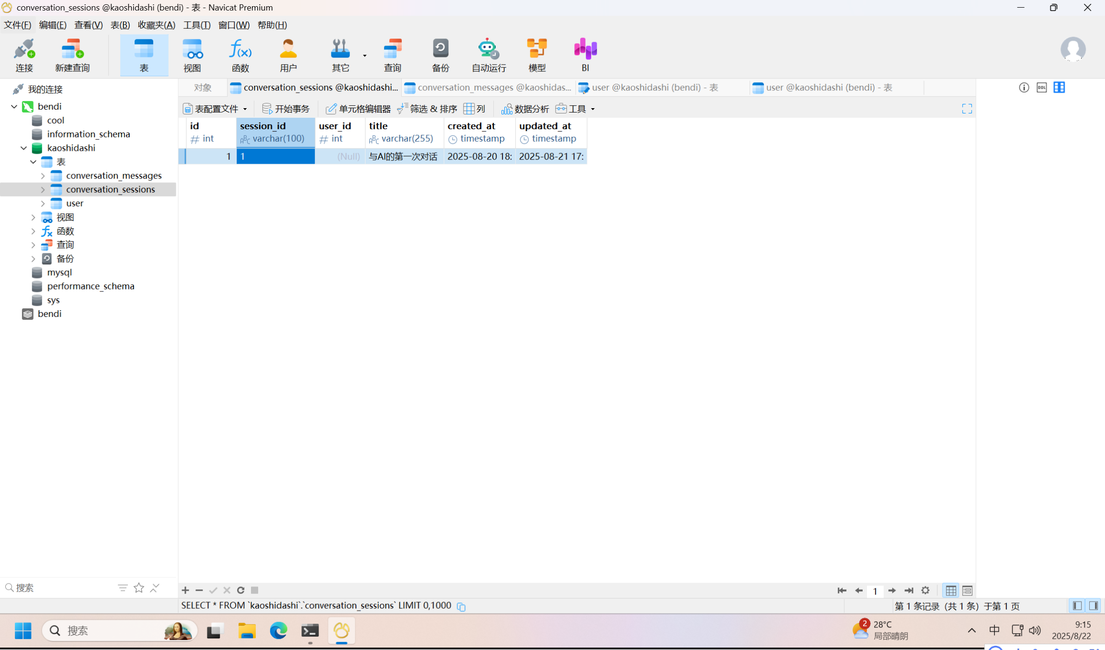Add a record with the plus icon
This screenshot has height=650, width=1105.
(x=185, y=590)
